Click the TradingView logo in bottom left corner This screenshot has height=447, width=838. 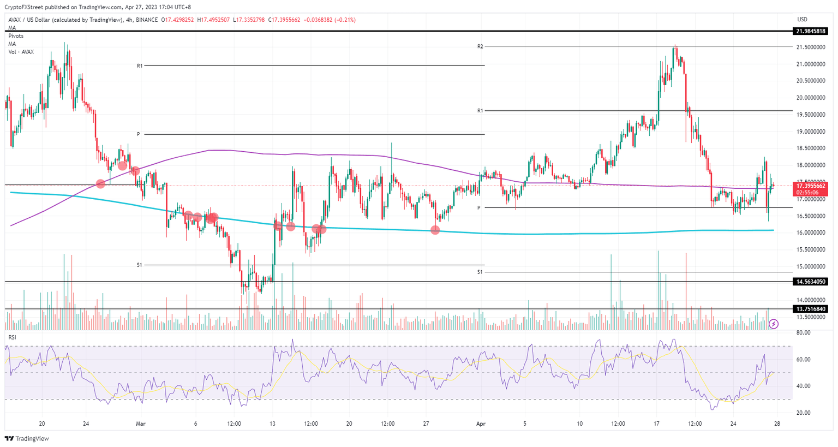[x=26, y=438]
